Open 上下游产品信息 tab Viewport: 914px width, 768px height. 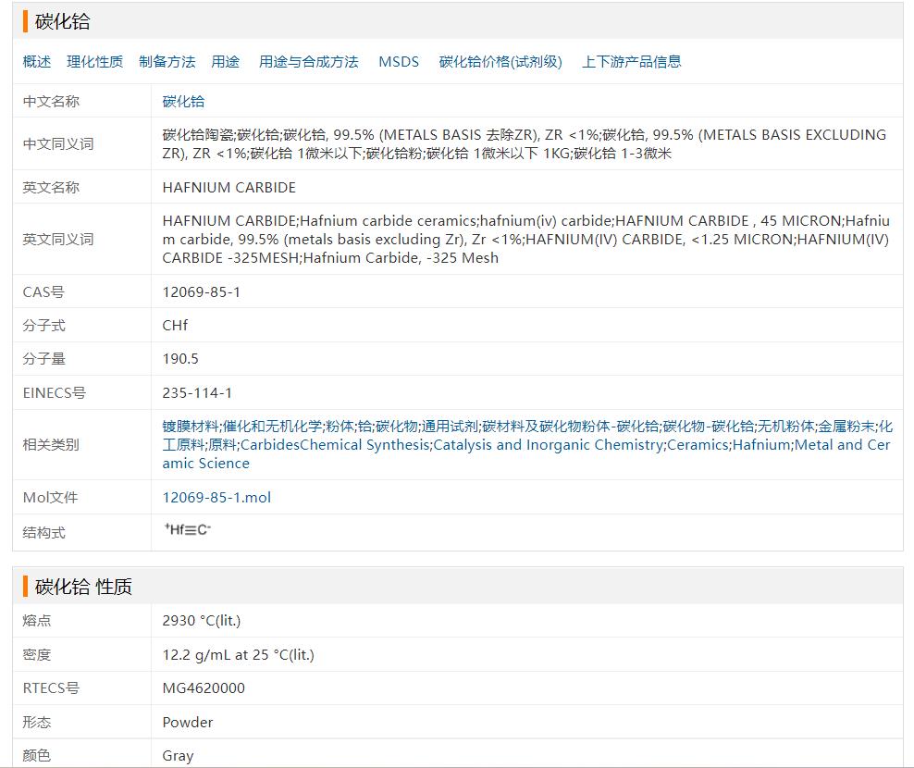click(631, 62)
